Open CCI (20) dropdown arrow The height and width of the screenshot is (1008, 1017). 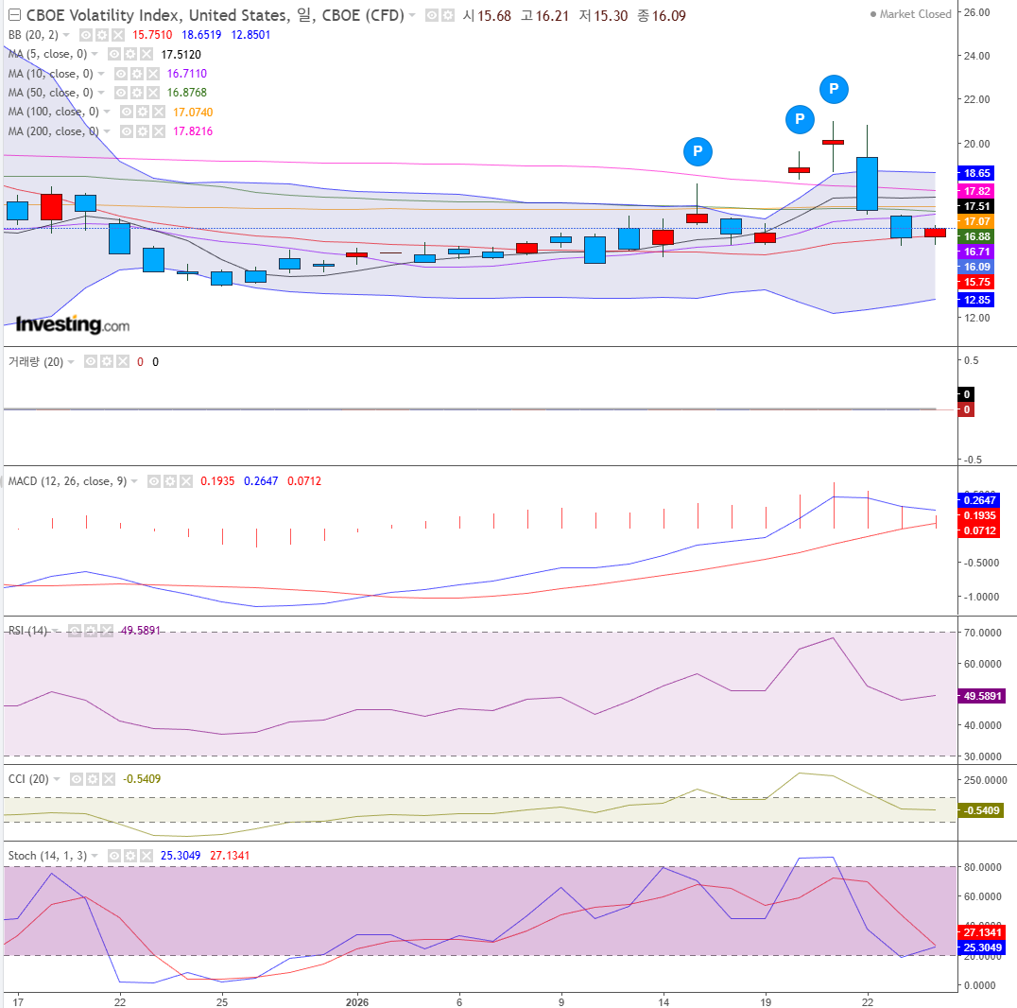pyautogui.click(x=57, y=779)
